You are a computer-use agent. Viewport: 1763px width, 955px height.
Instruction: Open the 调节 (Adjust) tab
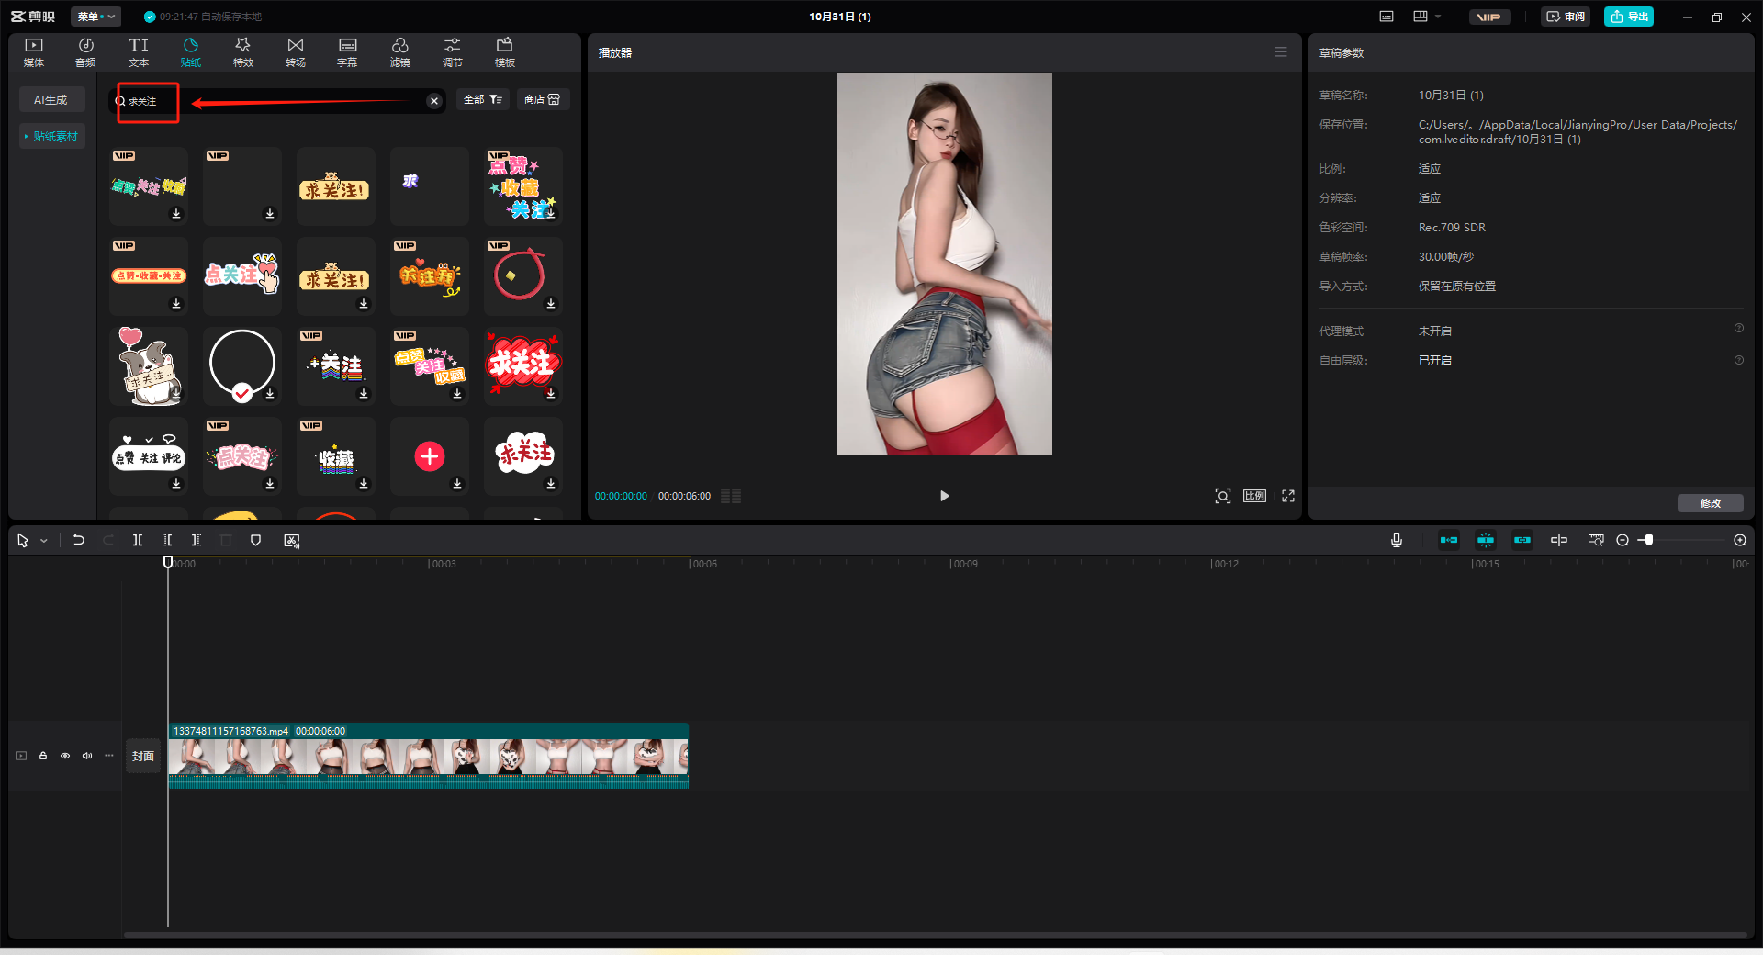pyautogui.click(x=453, y=52)
